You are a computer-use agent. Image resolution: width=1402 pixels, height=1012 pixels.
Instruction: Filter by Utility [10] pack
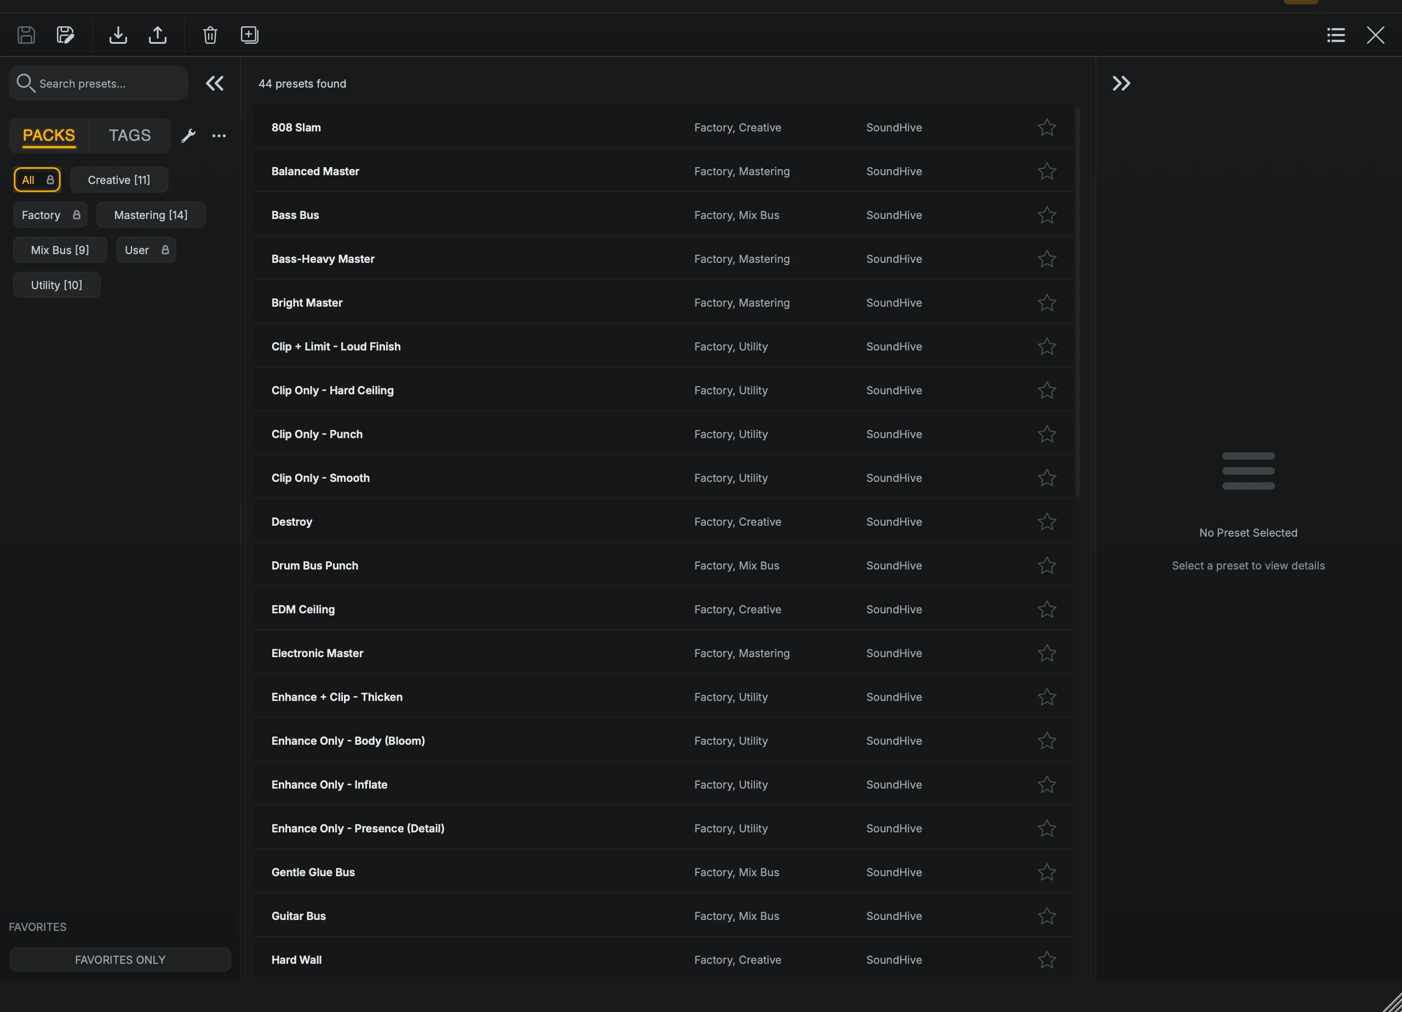(56, 285)
